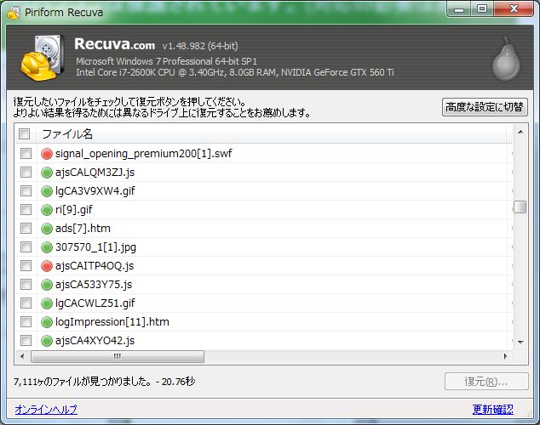Click green status dot of logImpression[11].htm
Screen dimensions: 540x425
[x=47, y=322]
